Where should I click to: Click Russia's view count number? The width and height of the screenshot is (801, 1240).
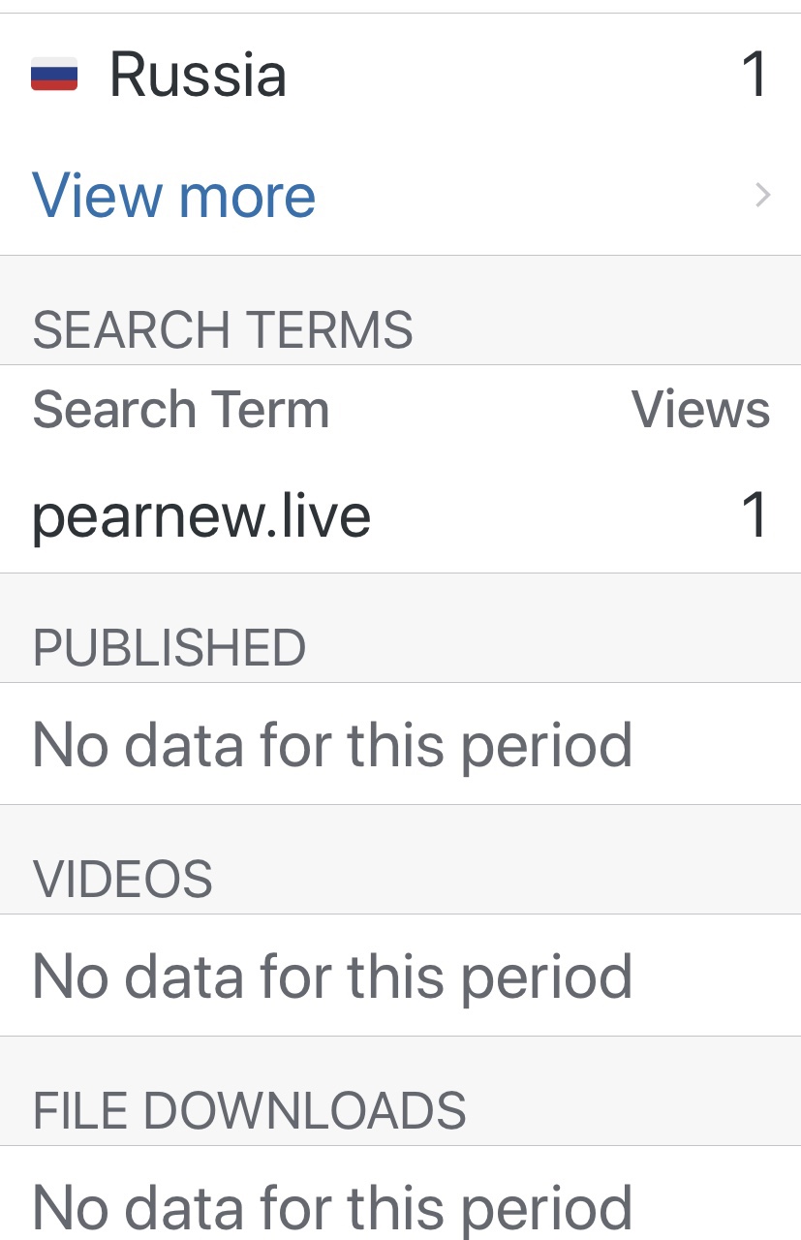[754, 74]
